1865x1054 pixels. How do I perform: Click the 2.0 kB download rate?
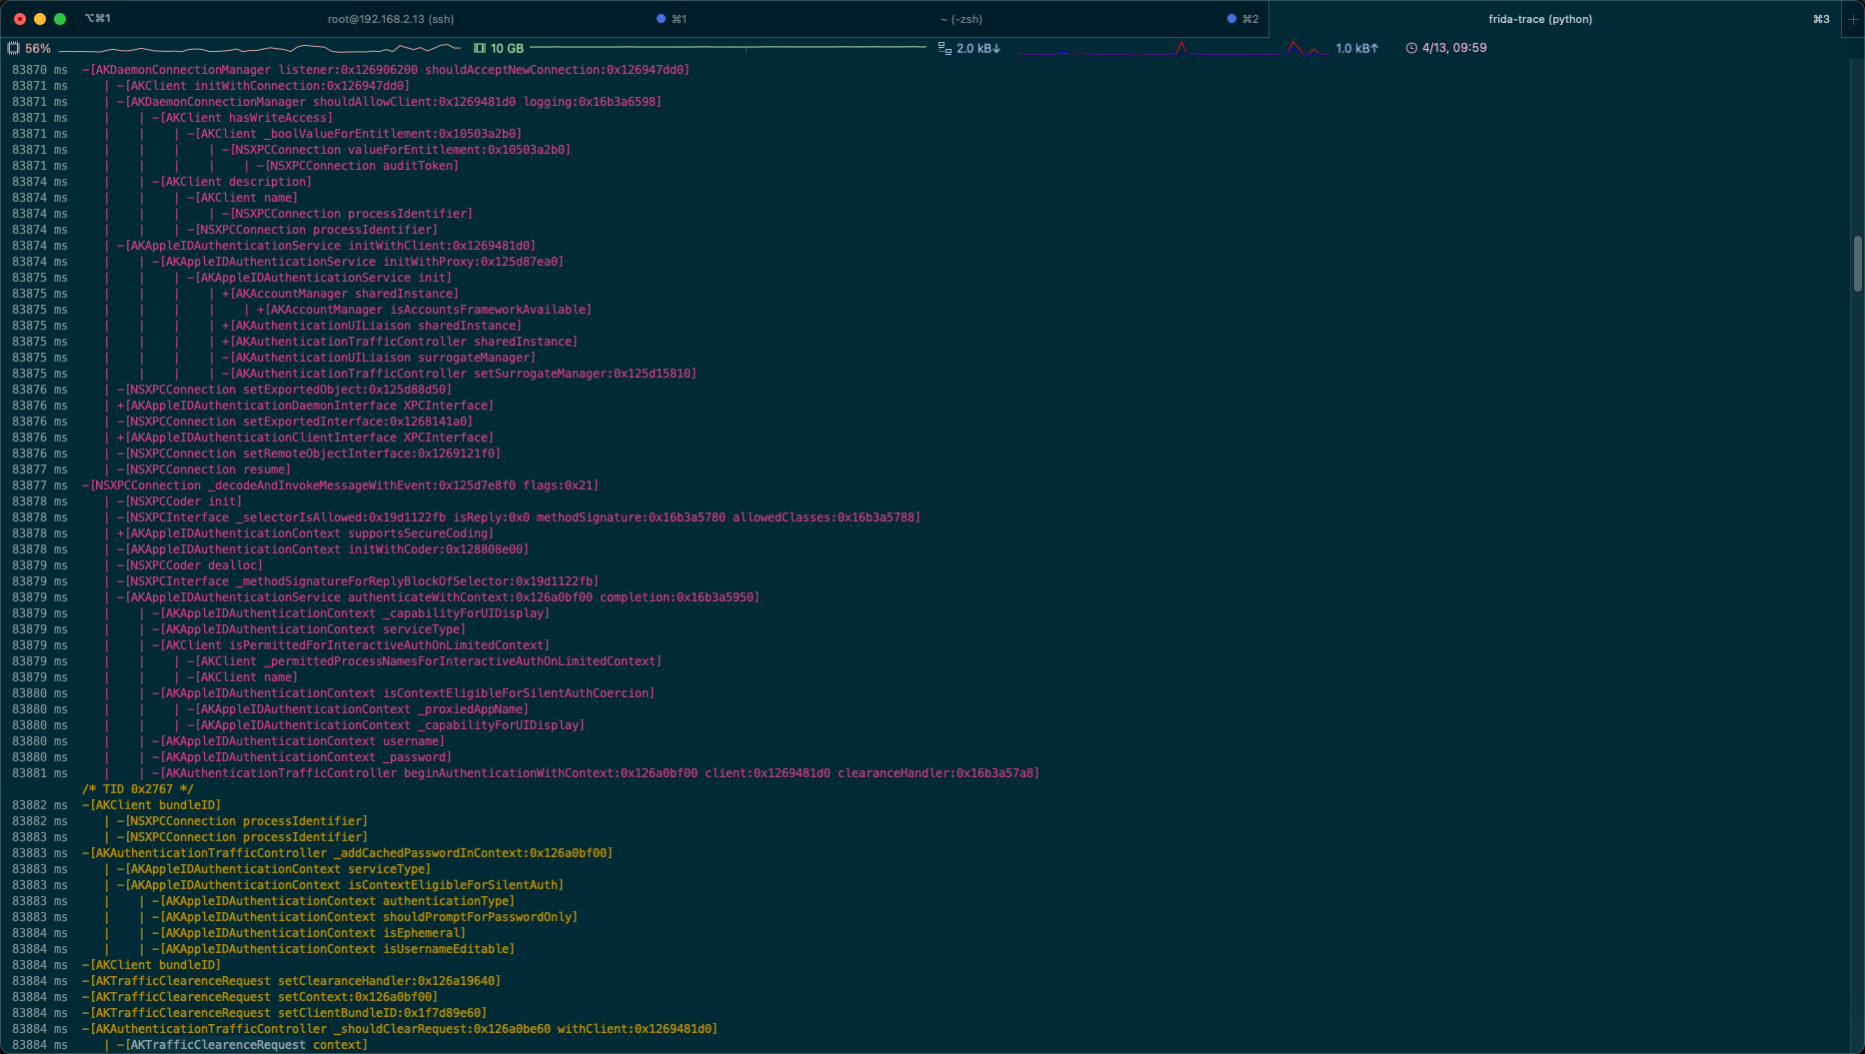pos(978,48)
